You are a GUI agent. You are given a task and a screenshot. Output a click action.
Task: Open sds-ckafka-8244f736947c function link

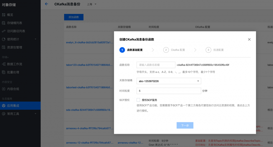pos(89,110)
